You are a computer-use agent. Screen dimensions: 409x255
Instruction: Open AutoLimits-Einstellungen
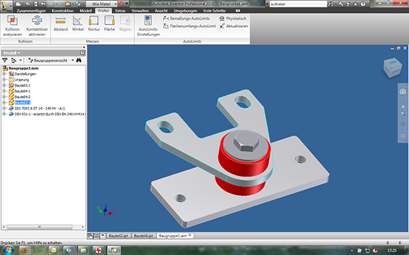pos(149,26)
